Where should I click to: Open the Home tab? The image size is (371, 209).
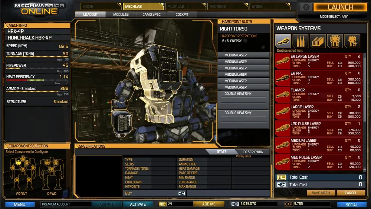click(101, 6)
